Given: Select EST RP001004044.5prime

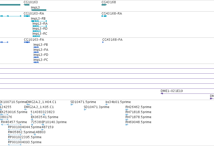Looking at the screenshot, I should [25, 127].
